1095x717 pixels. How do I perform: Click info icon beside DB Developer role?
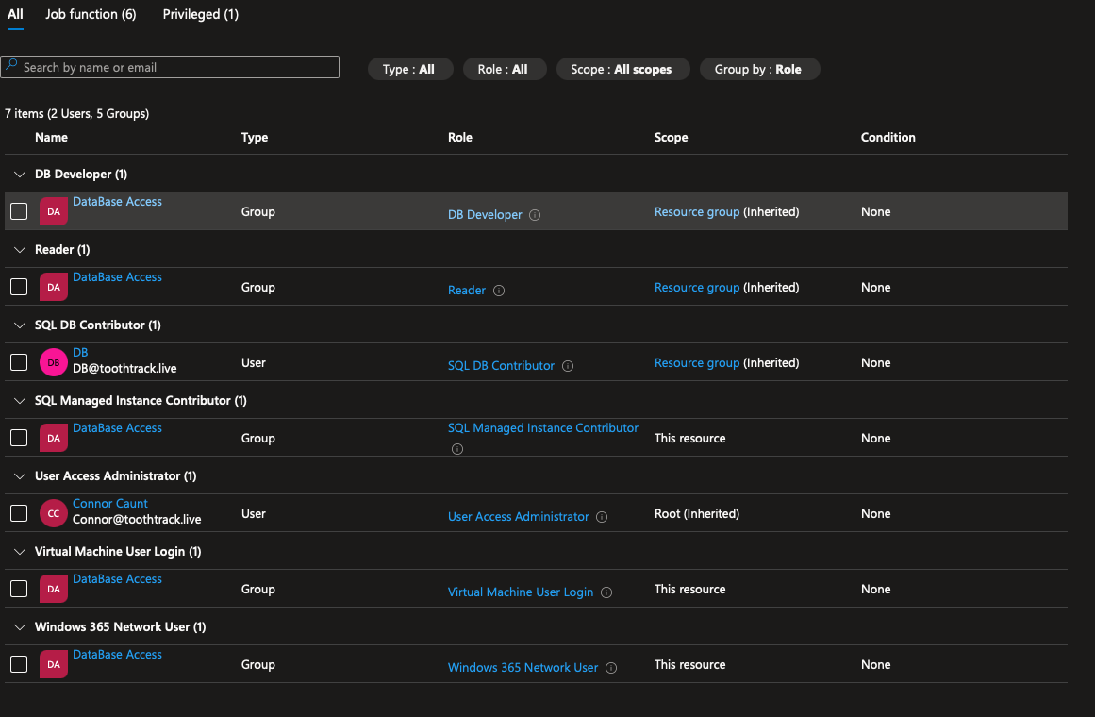click(x=535, y=215)
